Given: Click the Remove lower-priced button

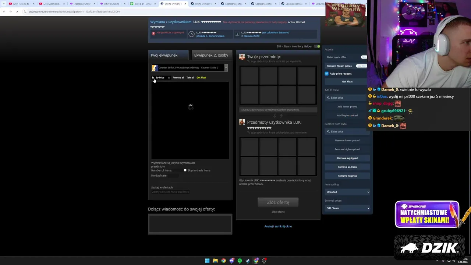Looking at the screenshot, I should click(x=347, y=141).
